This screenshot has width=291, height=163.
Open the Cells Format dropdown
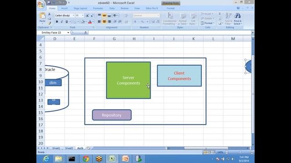207,23
